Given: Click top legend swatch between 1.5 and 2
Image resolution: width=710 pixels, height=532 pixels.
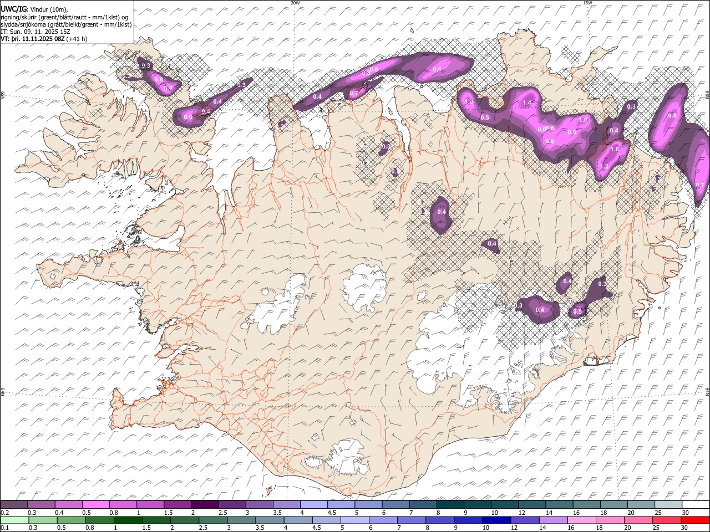Looking at the screenshot, I should point(177,504).
